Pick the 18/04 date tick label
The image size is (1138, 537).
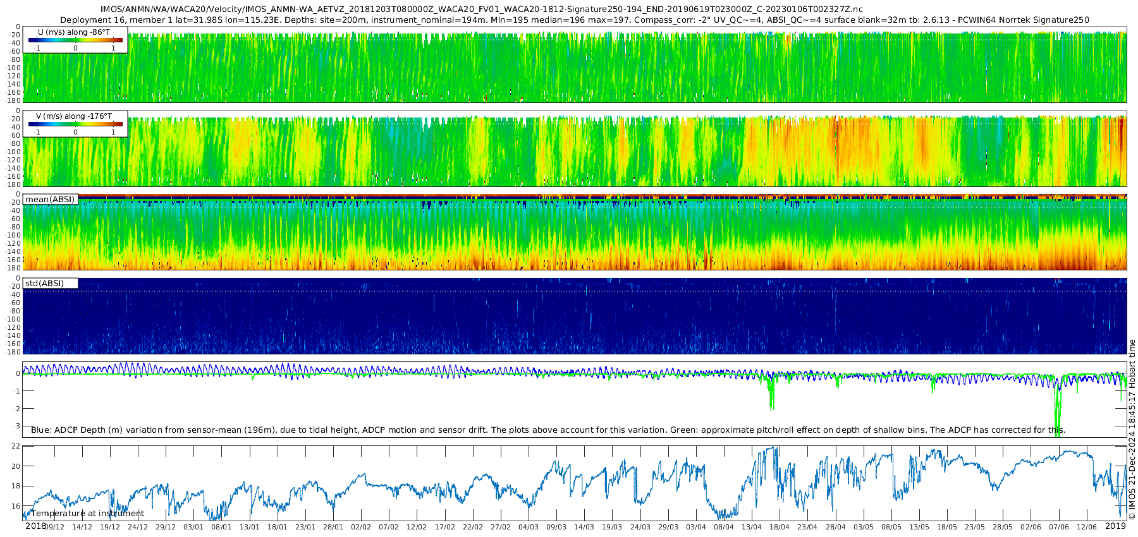coord(780,527)
